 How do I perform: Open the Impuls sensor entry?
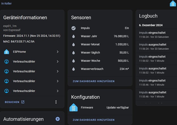click(x=100, y=28)
